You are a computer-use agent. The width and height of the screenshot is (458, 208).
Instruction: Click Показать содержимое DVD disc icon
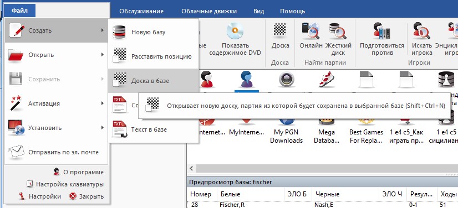pos(235,32)
